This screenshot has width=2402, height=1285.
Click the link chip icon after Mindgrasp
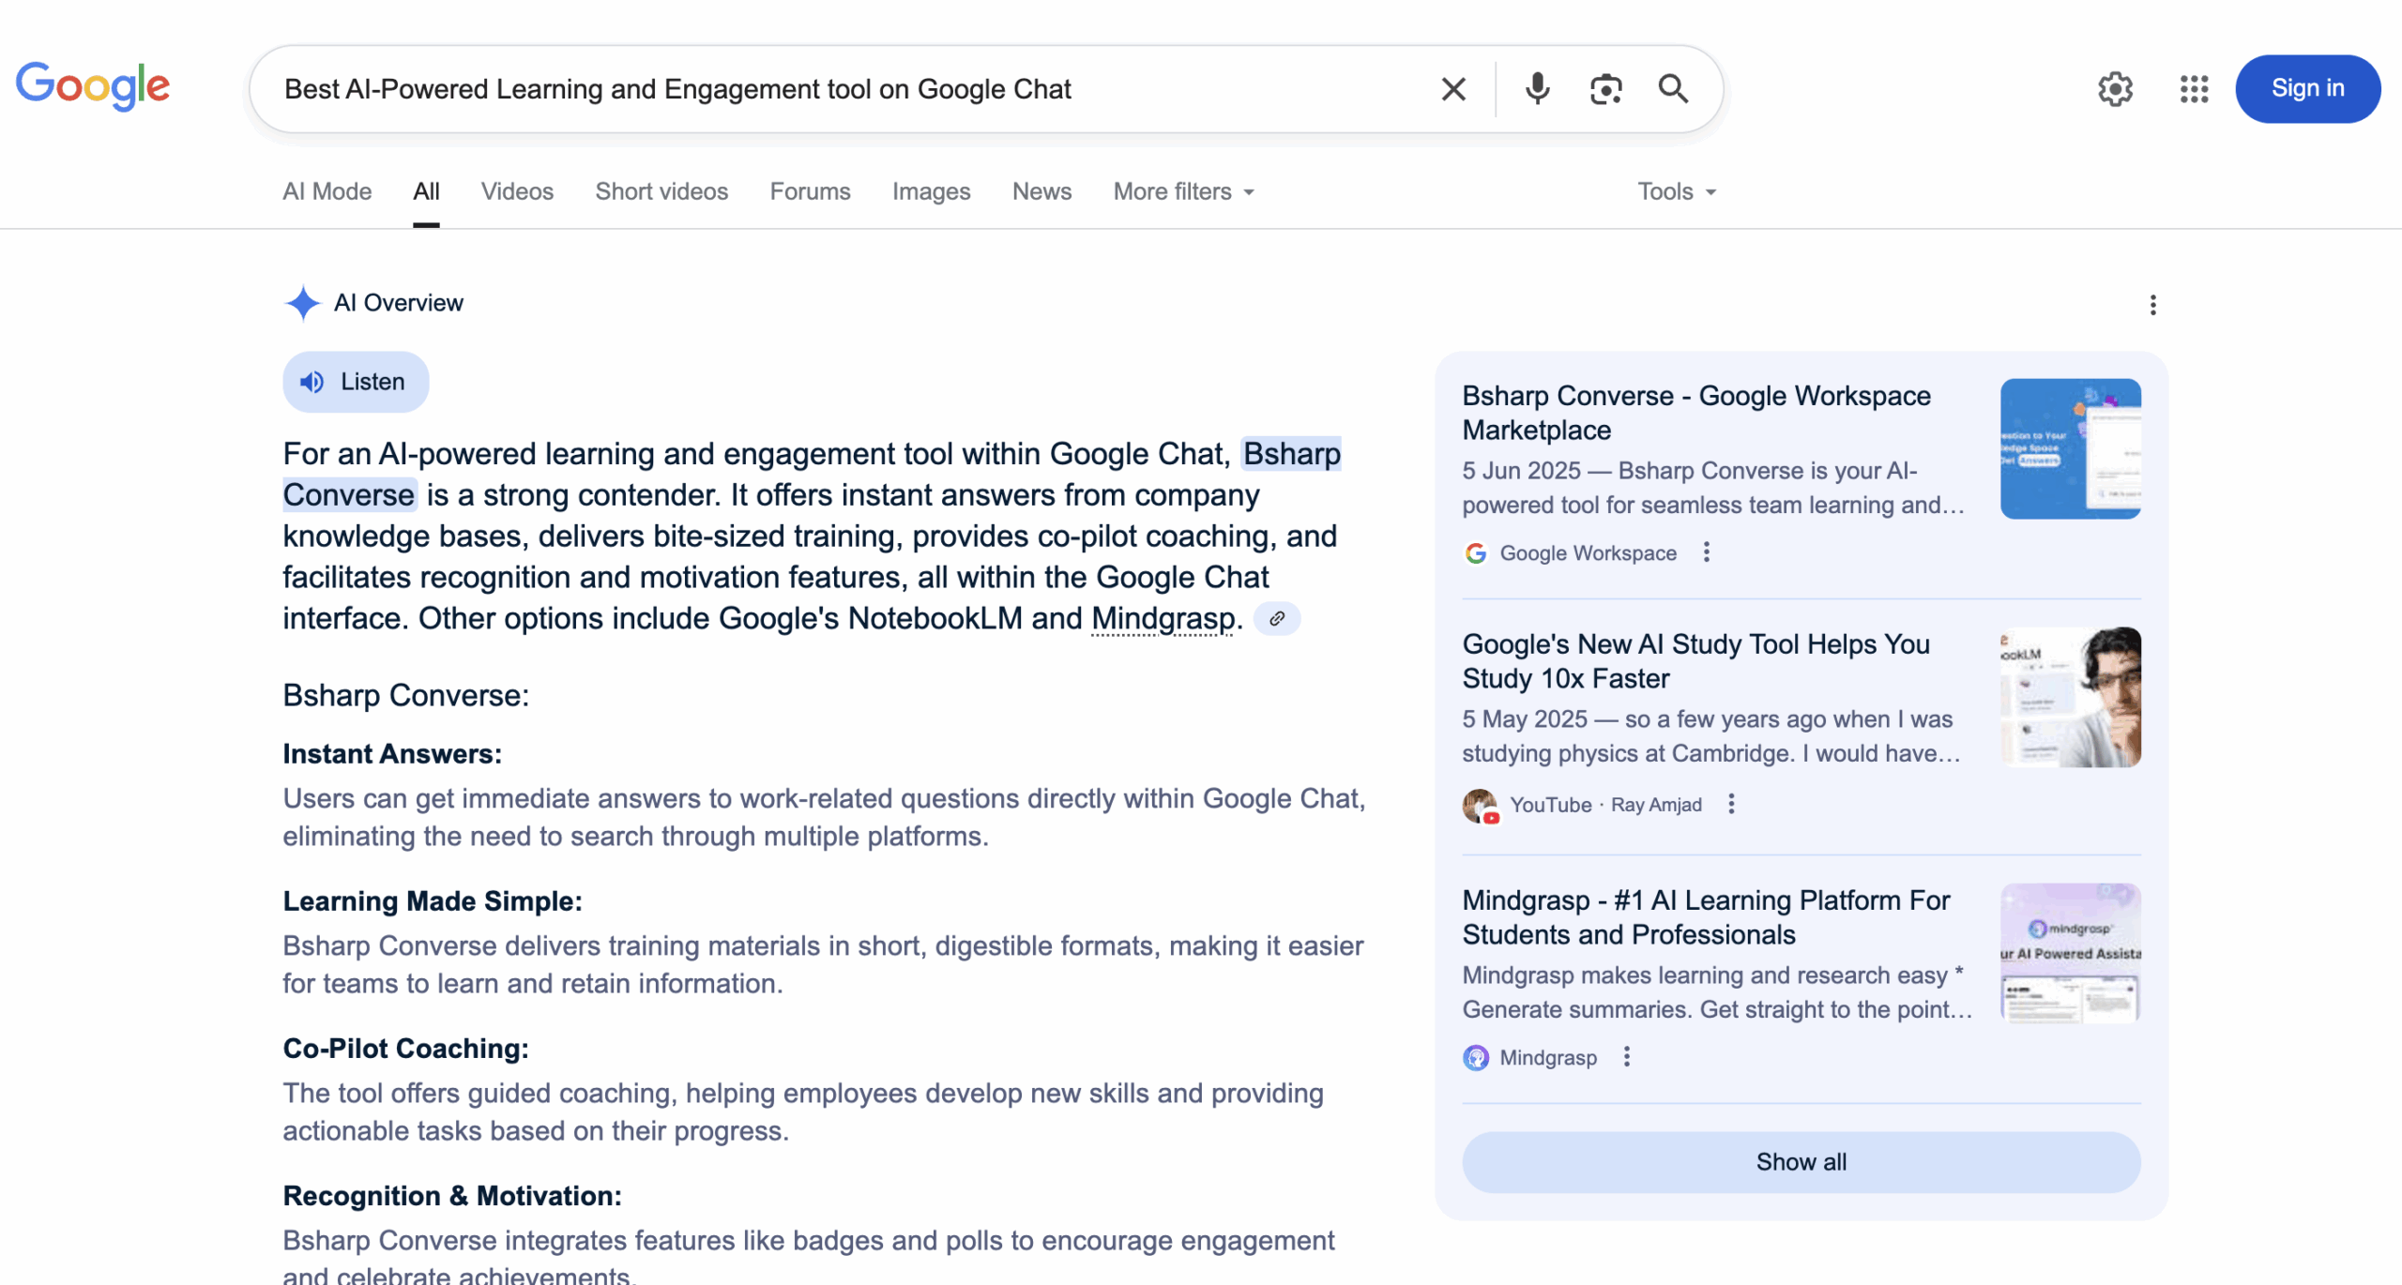click(1277, 619)
